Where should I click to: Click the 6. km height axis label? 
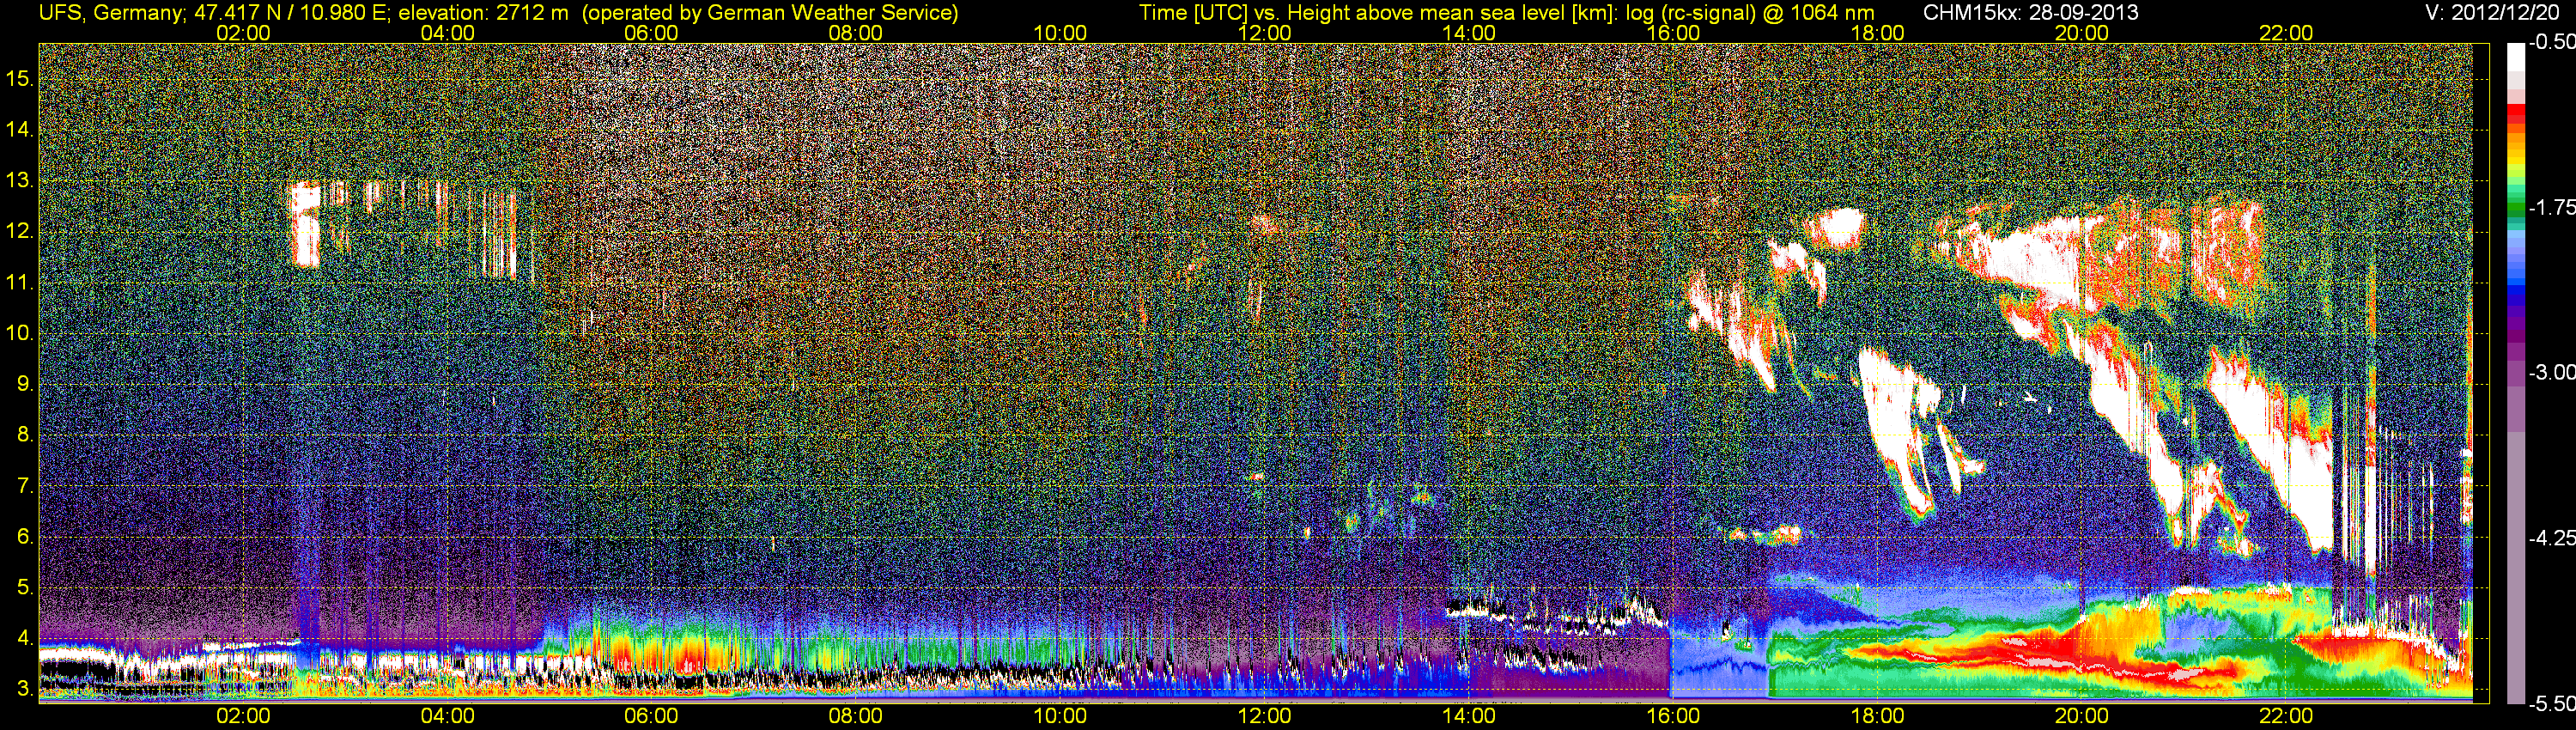(25, 537)
